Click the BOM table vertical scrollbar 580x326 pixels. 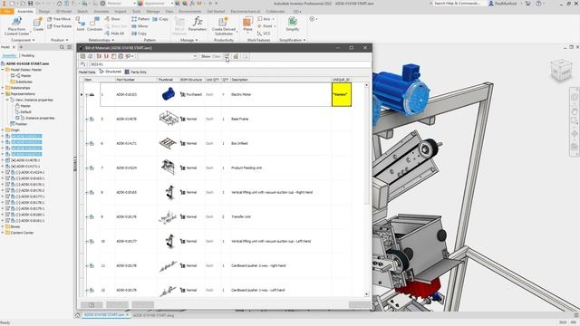coord(366,188)
